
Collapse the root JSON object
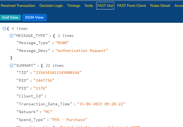(x=4, y=29)
